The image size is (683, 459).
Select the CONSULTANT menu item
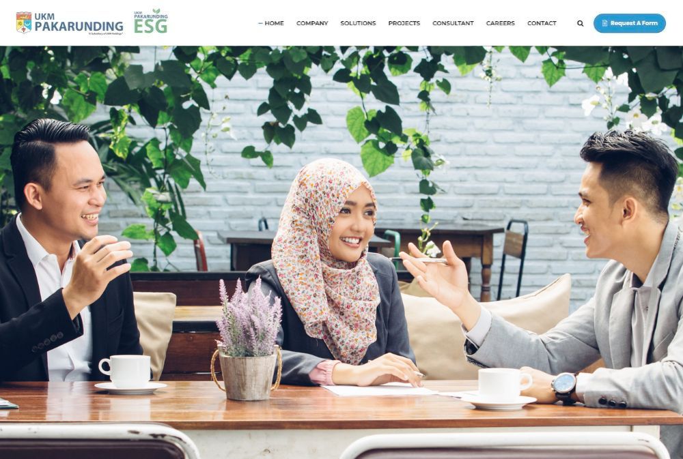click(453, 23)
